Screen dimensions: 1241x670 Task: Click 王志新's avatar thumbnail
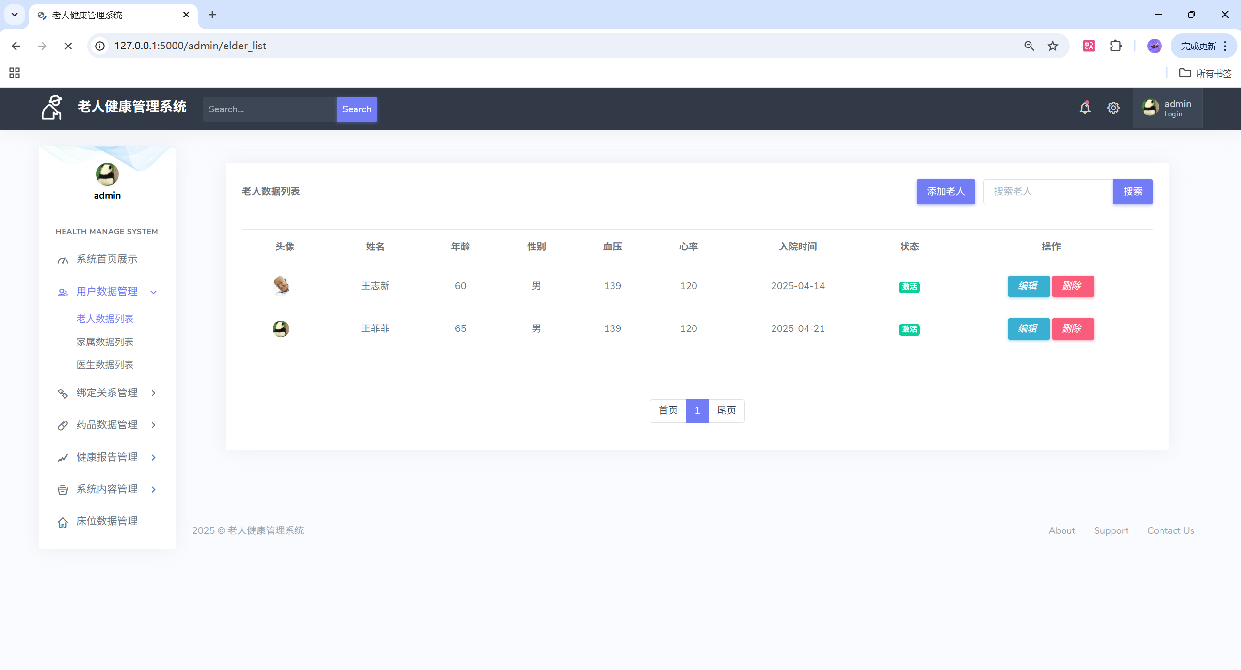pyautogui.click(x=281, y=286)
